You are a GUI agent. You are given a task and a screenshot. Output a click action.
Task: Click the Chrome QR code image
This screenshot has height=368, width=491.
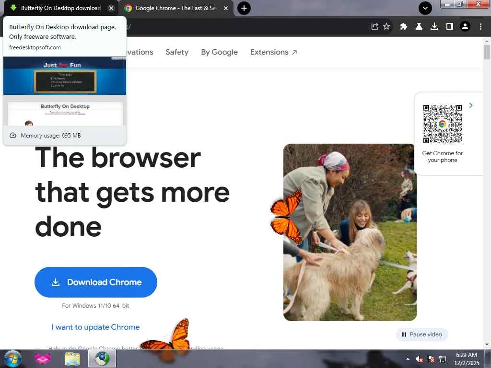click(x=443, y=124)
